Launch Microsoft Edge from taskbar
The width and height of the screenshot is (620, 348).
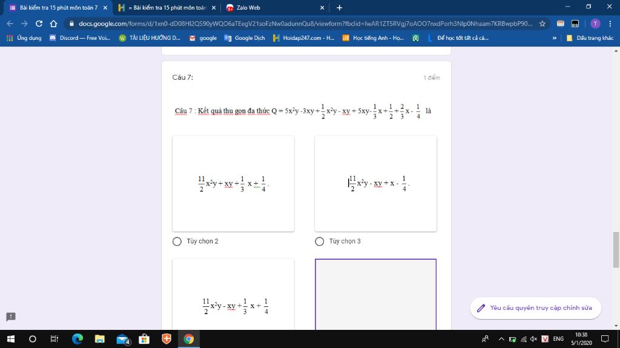(77, 339)
